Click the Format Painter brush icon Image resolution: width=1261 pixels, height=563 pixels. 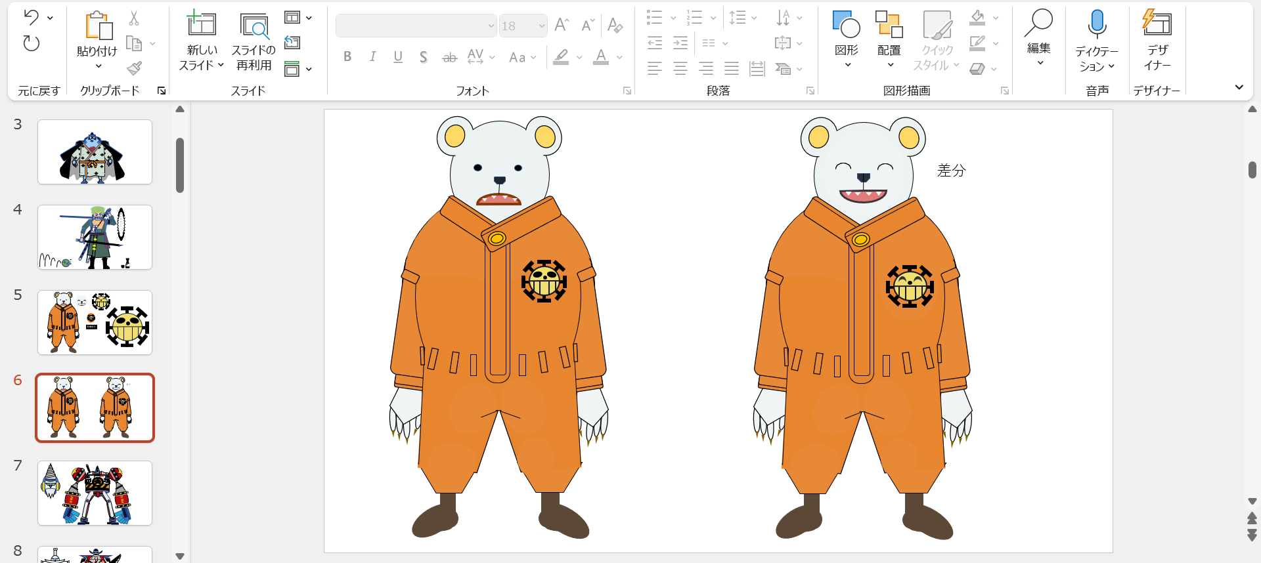(134, 68)
